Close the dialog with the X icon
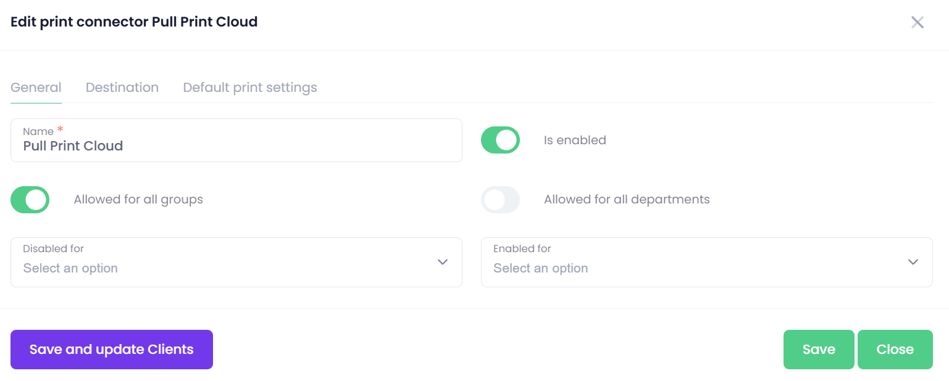 [x=917, y=23]
